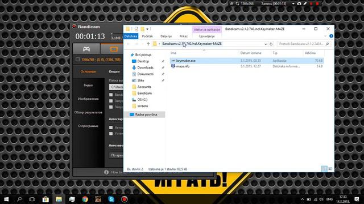Screen dimensions: 364x204
Task: Open File Explorer from taskbar
Action: (59, 199)
